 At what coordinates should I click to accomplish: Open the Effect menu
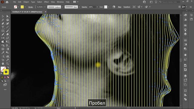point(46,2)
